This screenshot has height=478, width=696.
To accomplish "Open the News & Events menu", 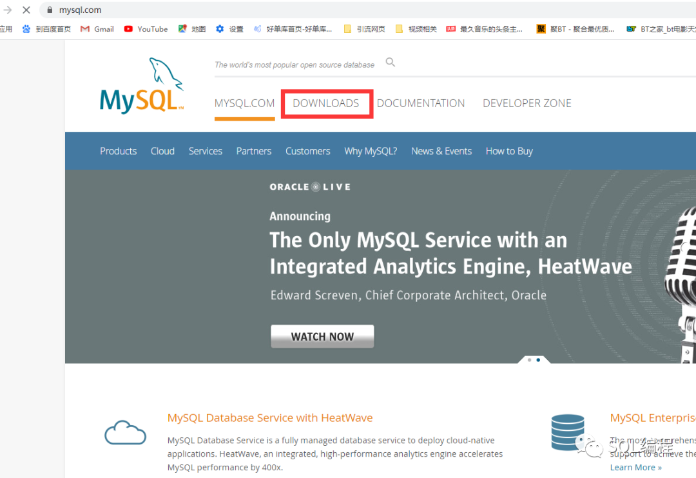I will click(441, 151).
